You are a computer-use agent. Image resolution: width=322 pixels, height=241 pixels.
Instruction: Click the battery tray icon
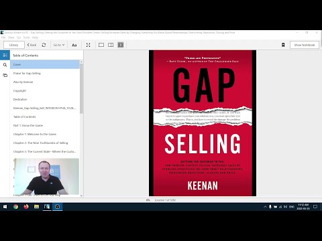tap(275, 207)
